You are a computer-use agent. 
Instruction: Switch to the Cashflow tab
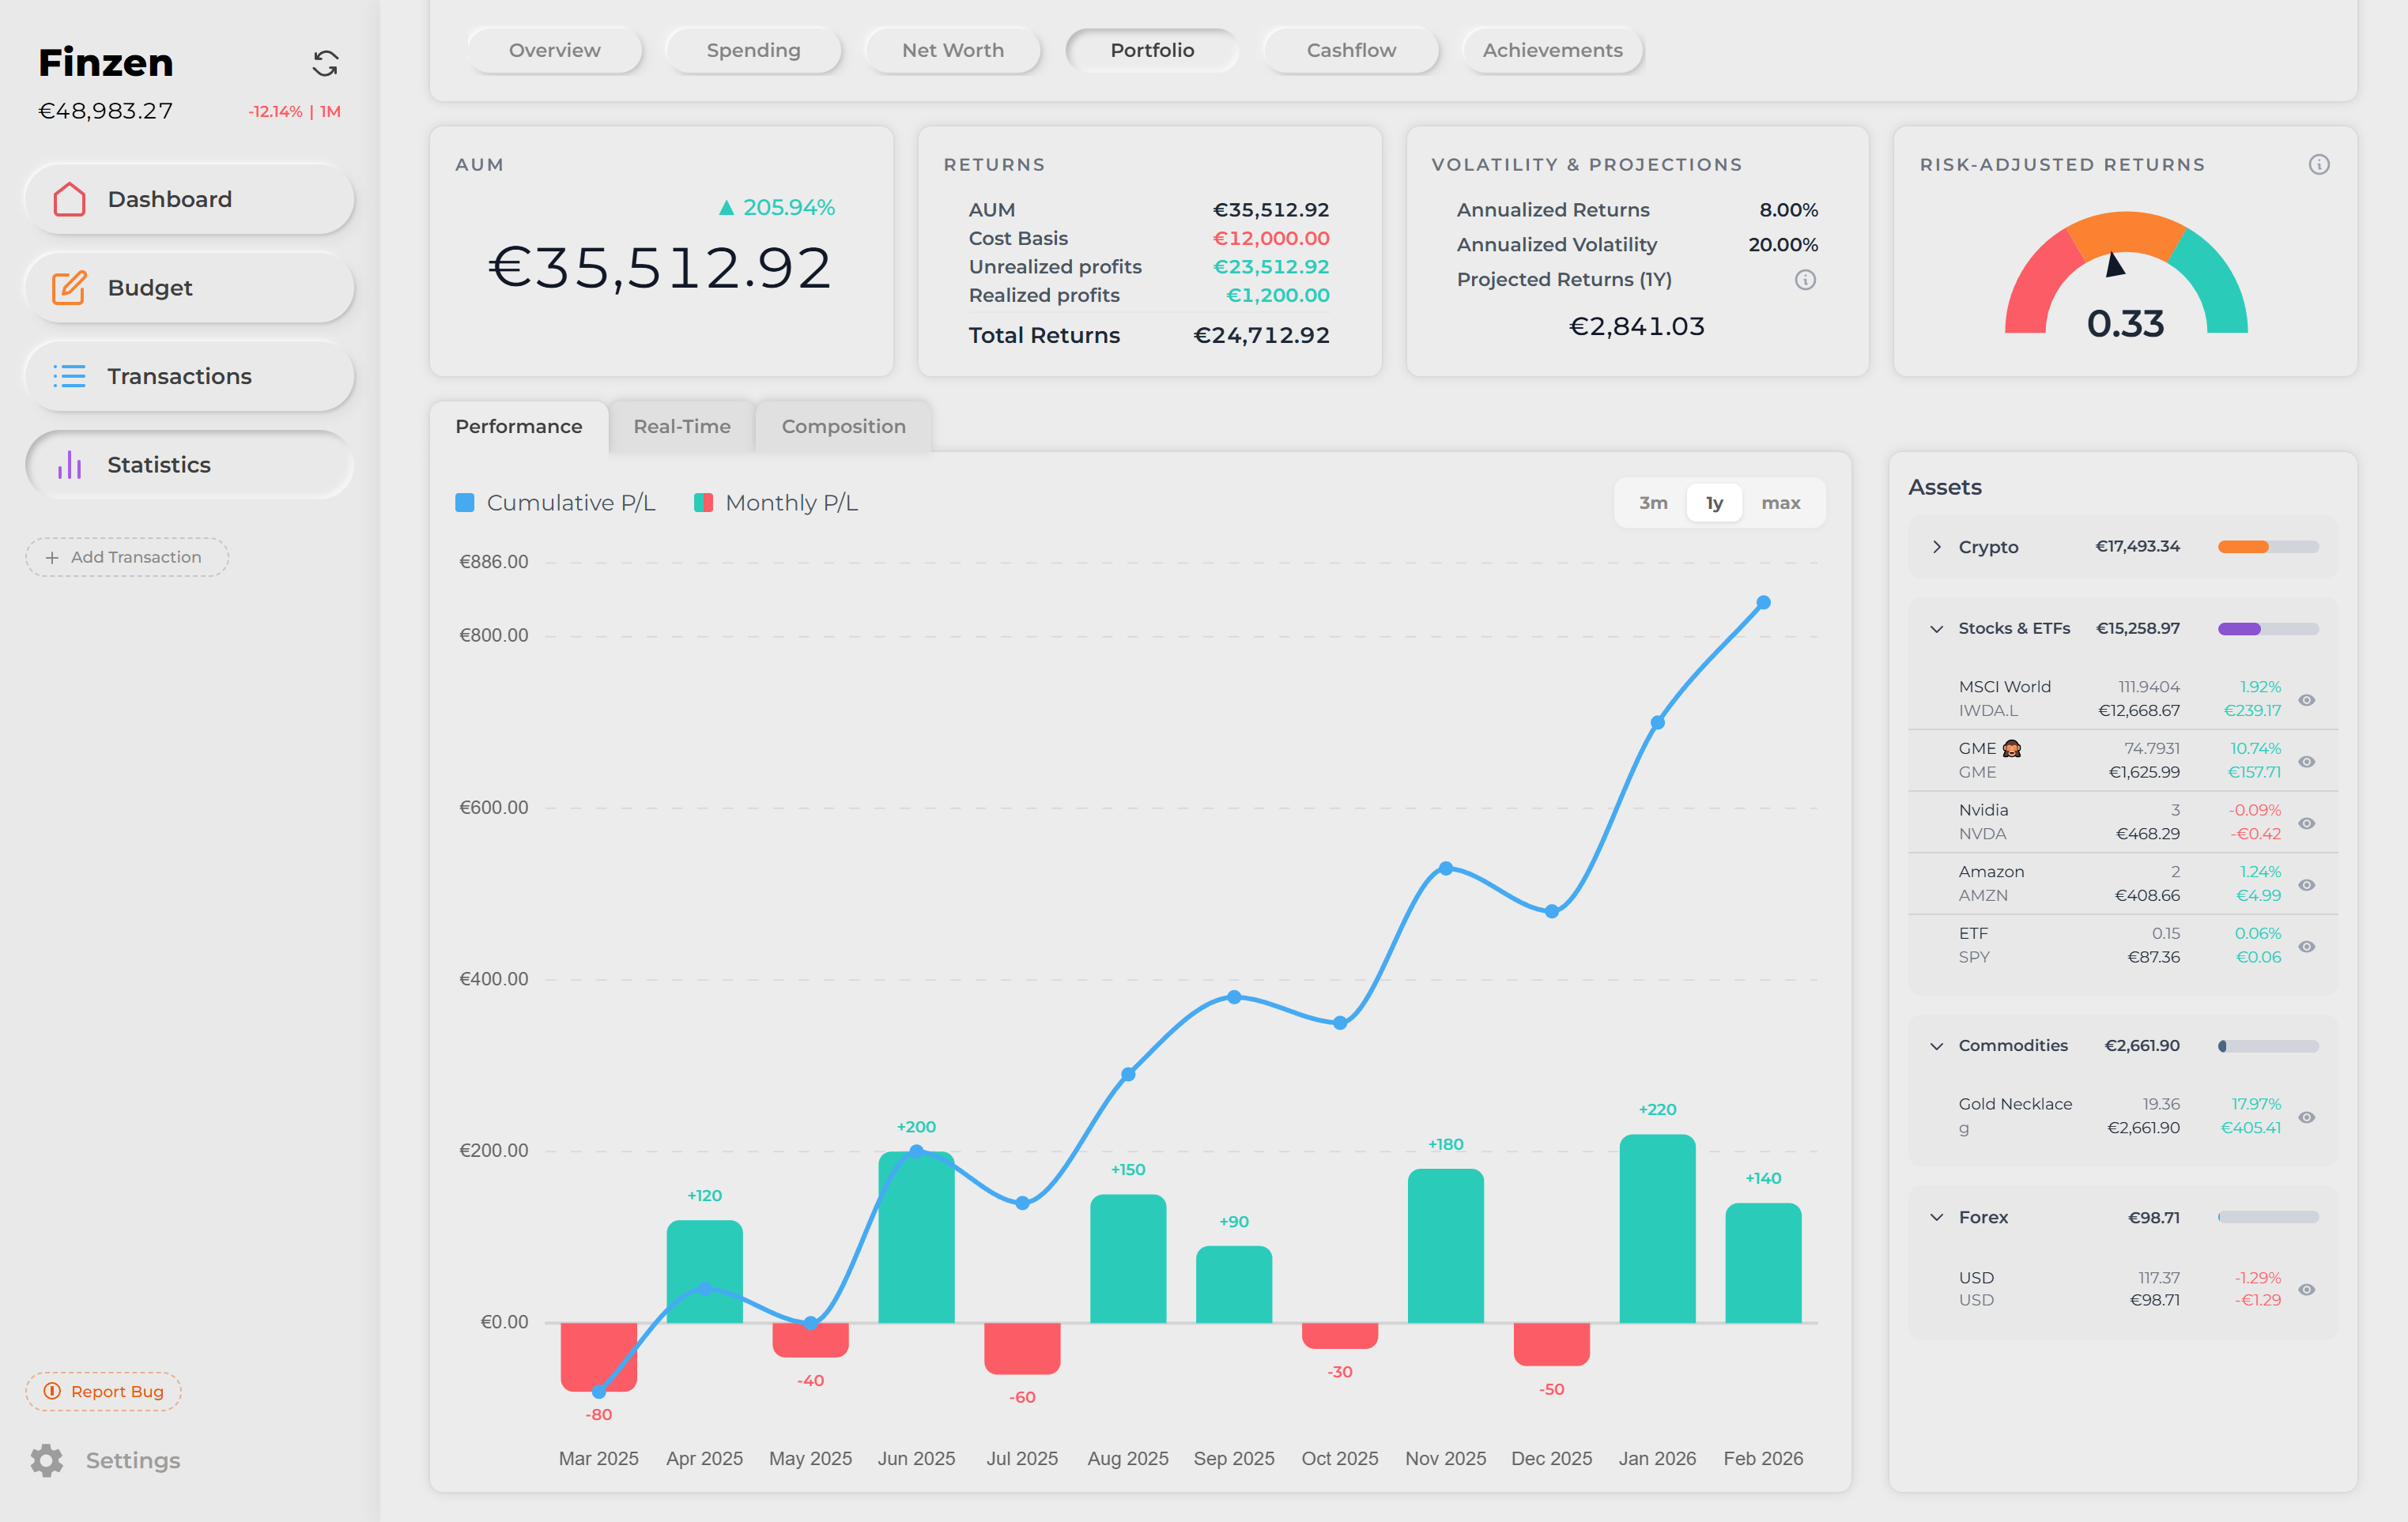[x=1350, y=50]
